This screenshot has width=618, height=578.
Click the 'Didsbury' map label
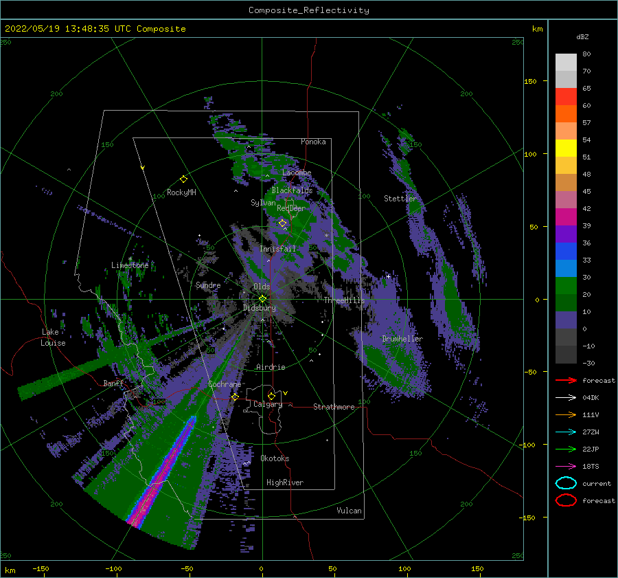click(260, 308)
